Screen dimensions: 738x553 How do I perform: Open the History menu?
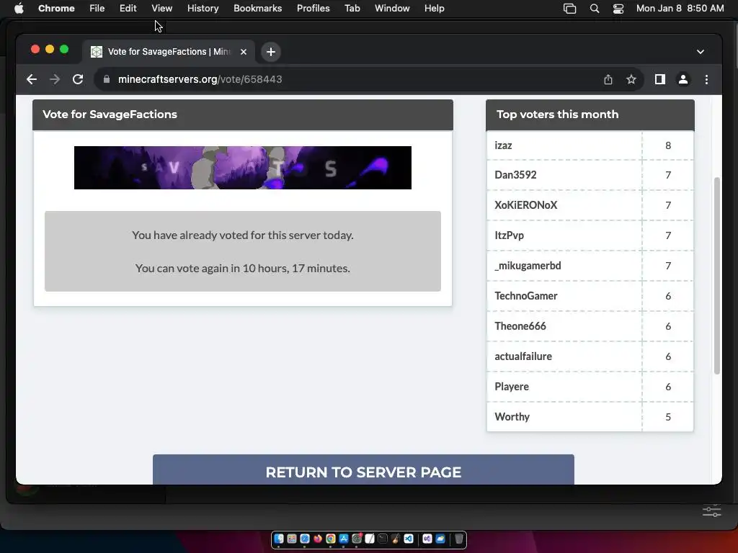click(x=203, y=8)
